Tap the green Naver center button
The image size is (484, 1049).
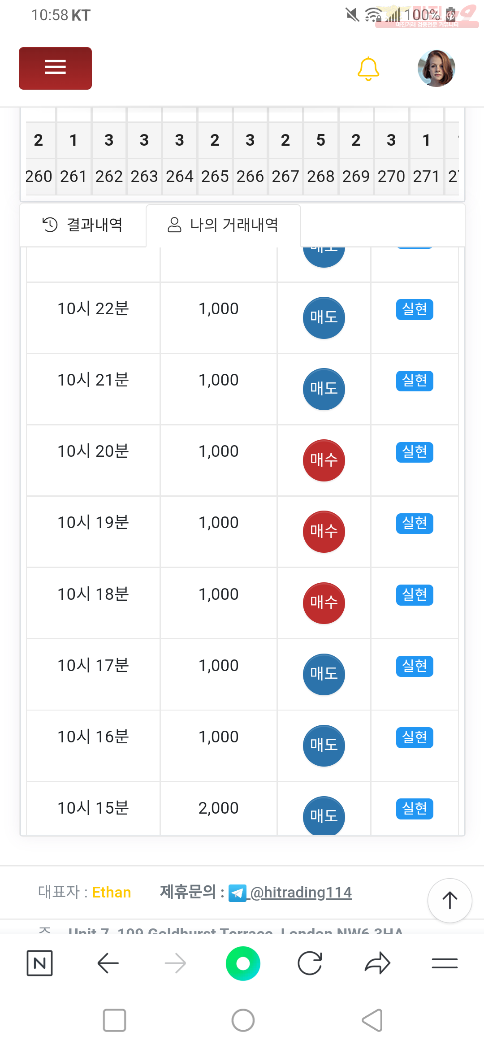(243, 963)
